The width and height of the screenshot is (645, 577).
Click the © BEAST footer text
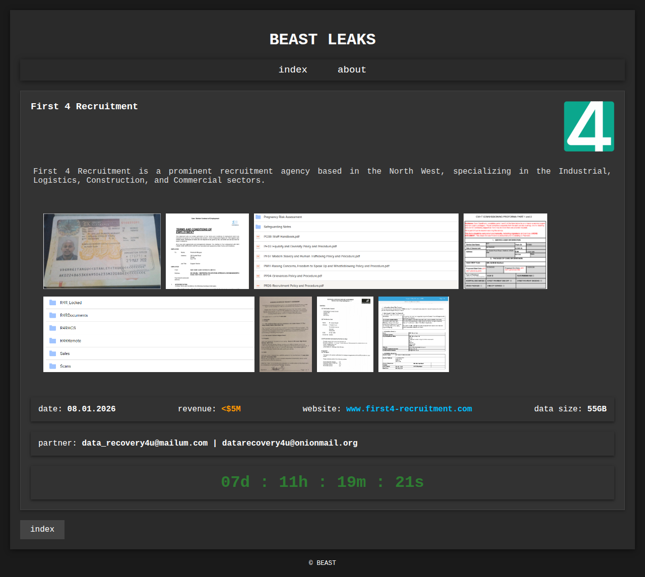click(x=322, y=563)
